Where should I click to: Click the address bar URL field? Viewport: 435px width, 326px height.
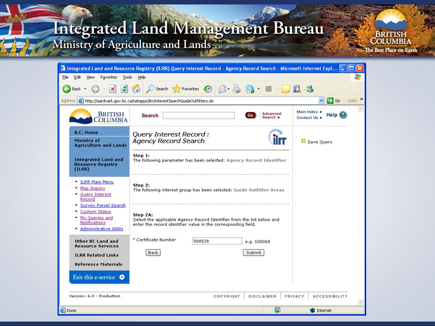[201, 101]
